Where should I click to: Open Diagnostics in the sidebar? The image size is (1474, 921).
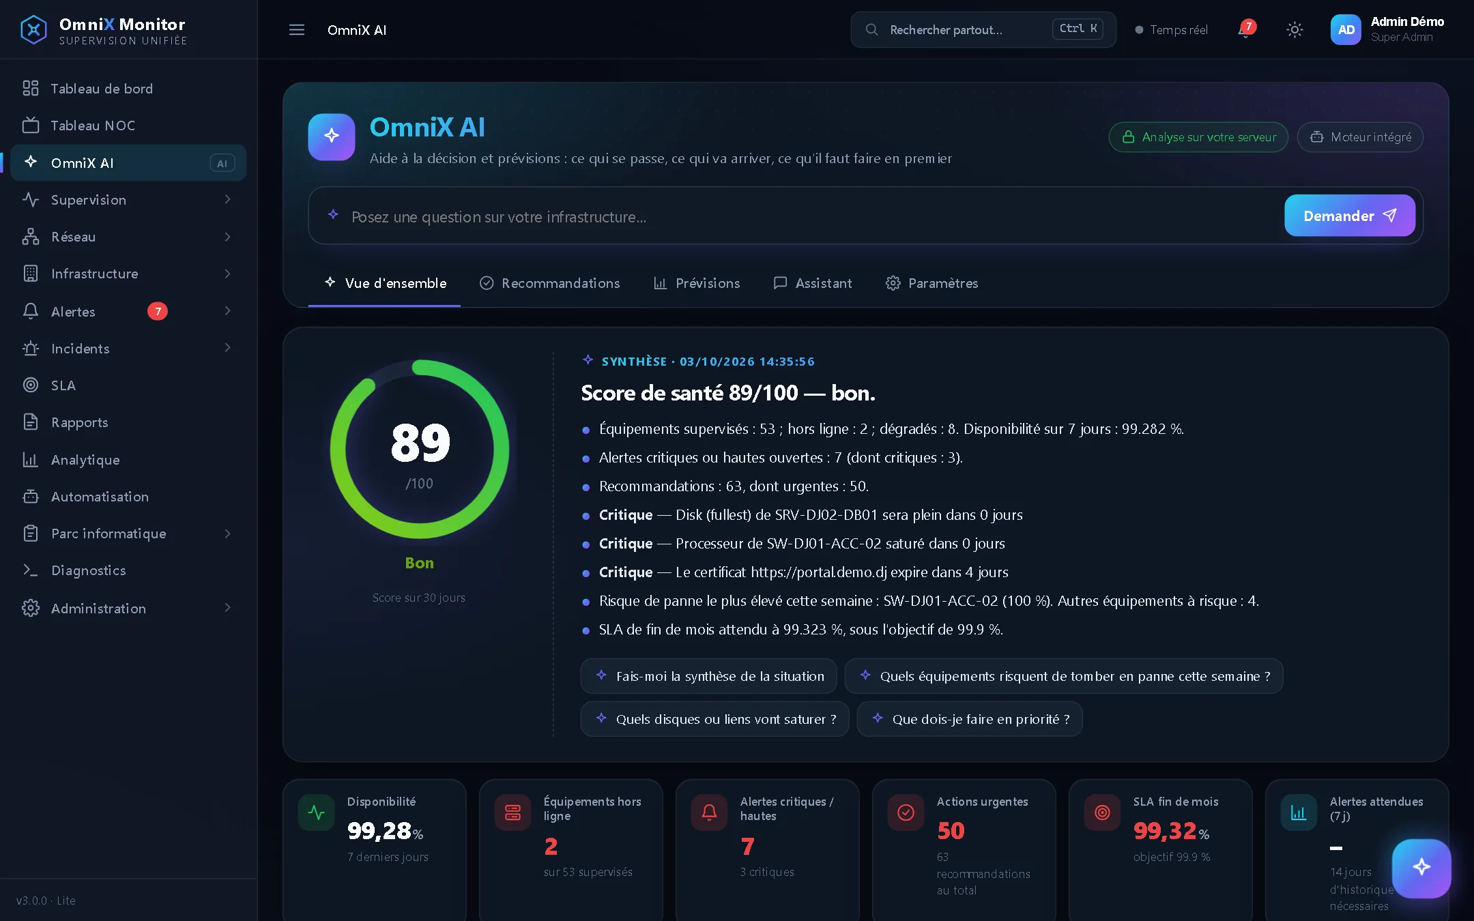128,570
